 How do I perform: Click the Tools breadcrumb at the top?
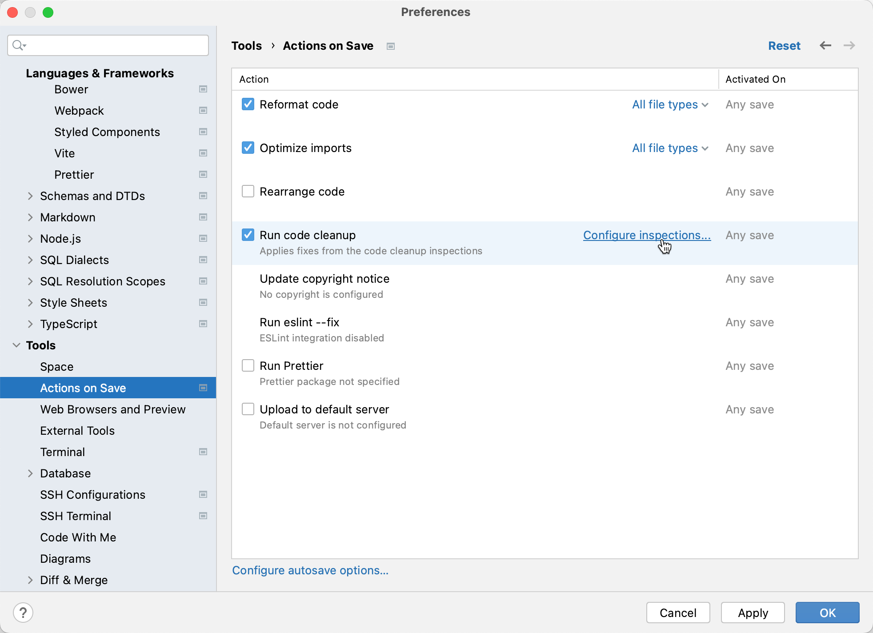point(246,45)
